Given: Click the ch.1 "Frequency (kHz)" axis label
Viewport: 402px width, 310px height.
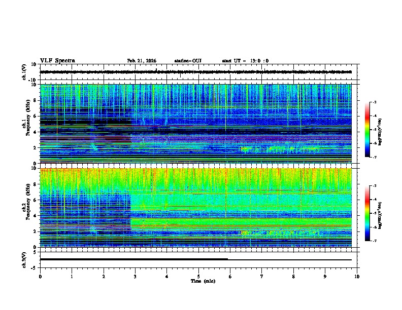Looking at the screenshot, I should point(27,118).
